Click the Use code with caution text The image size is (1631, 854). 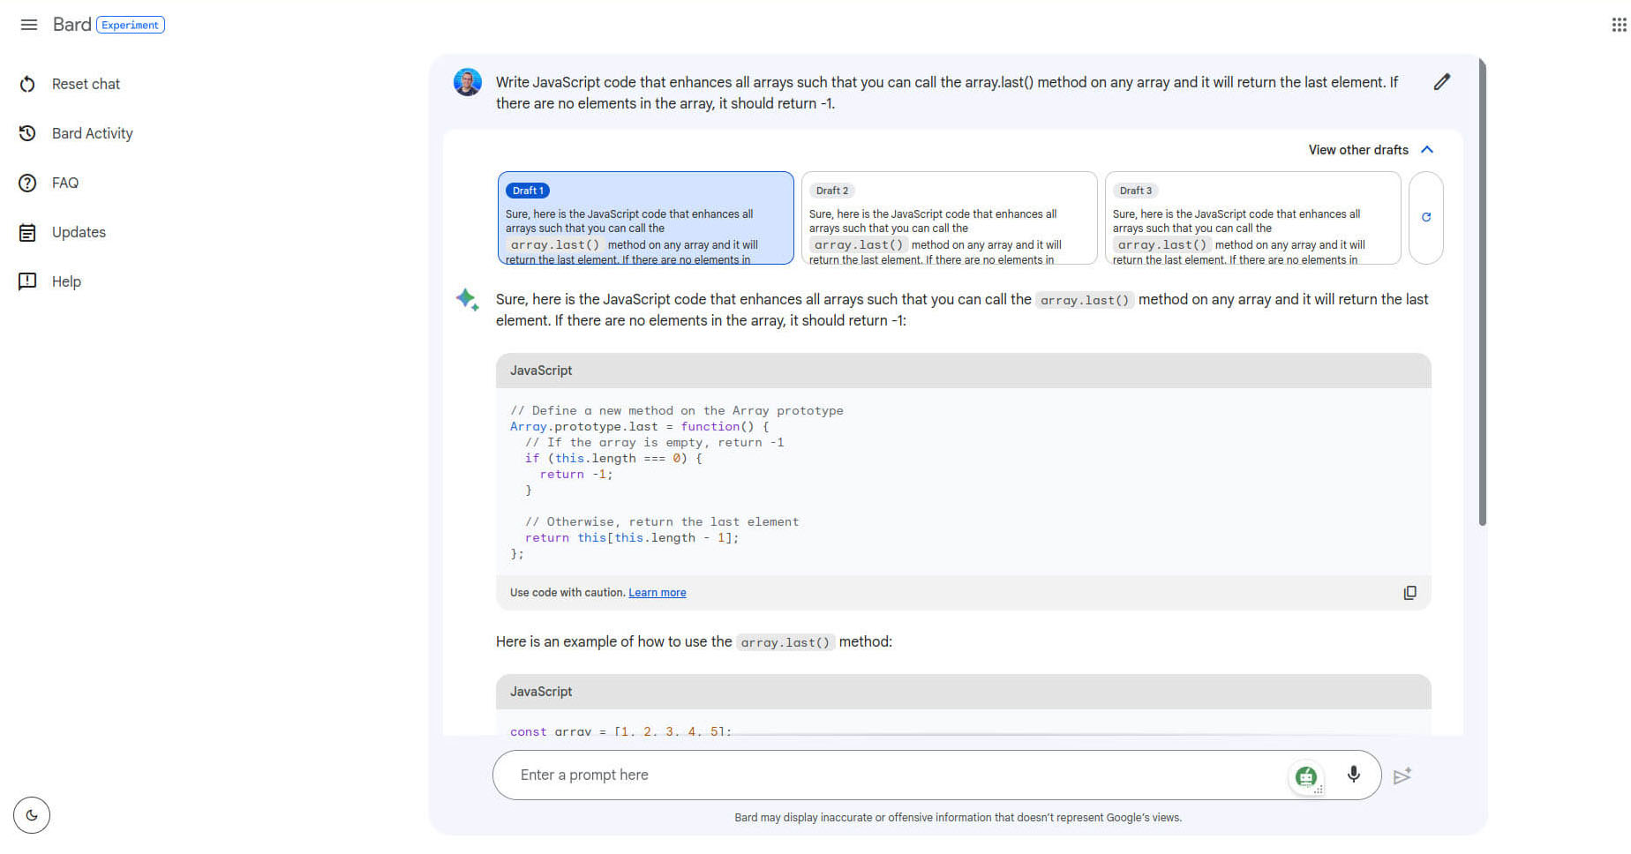(567, 593)
